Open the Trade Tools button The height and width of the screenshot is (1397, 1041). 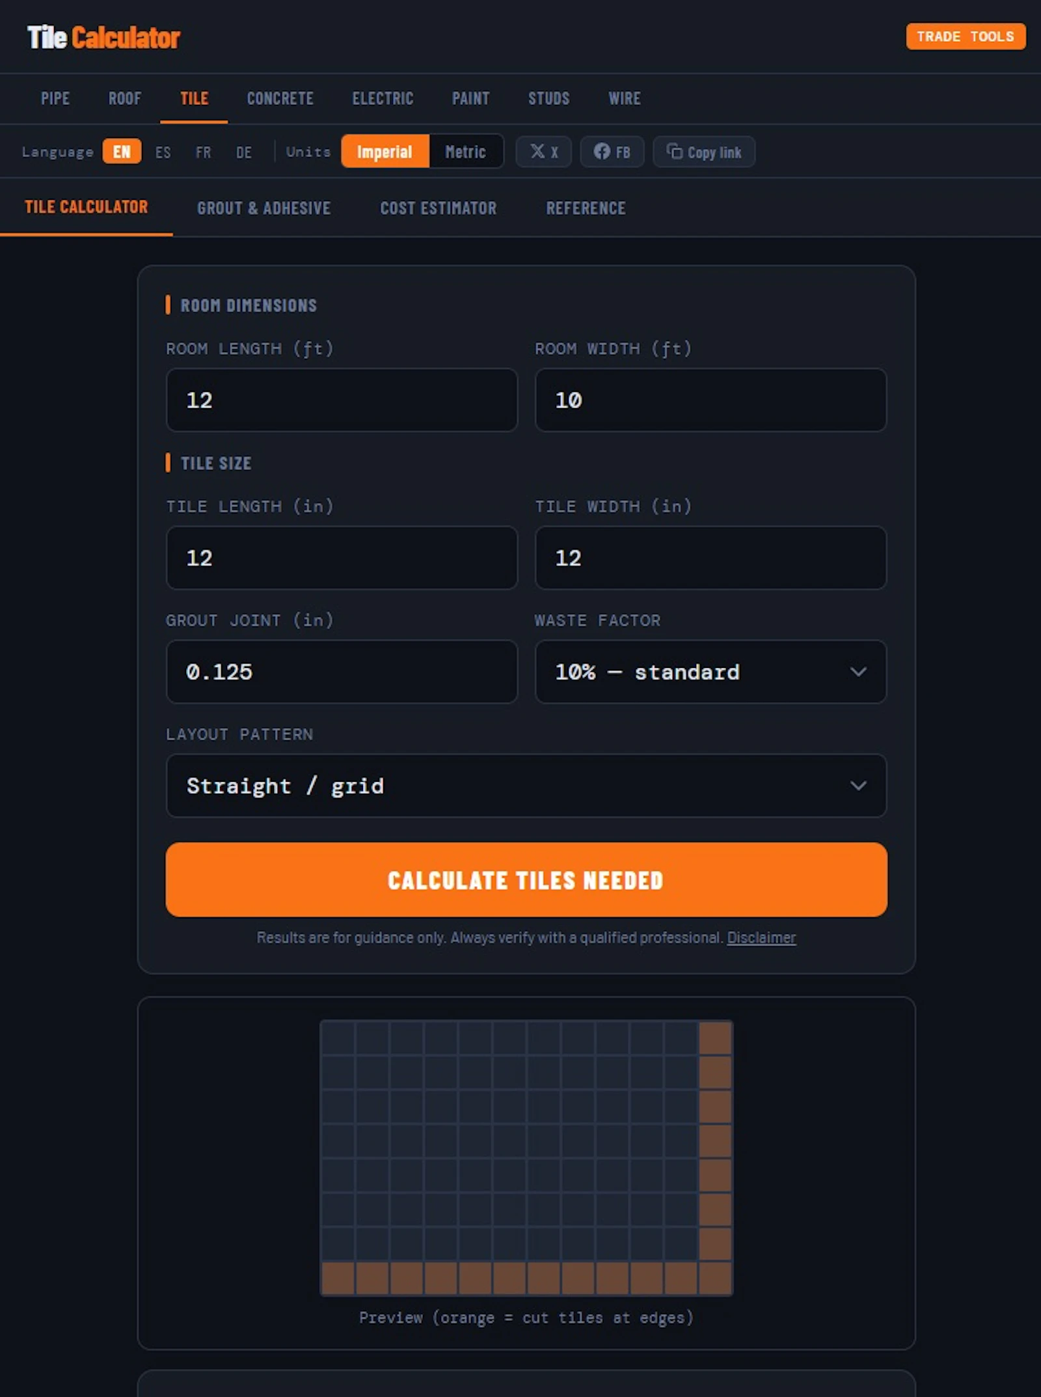(x=966, y=36)
